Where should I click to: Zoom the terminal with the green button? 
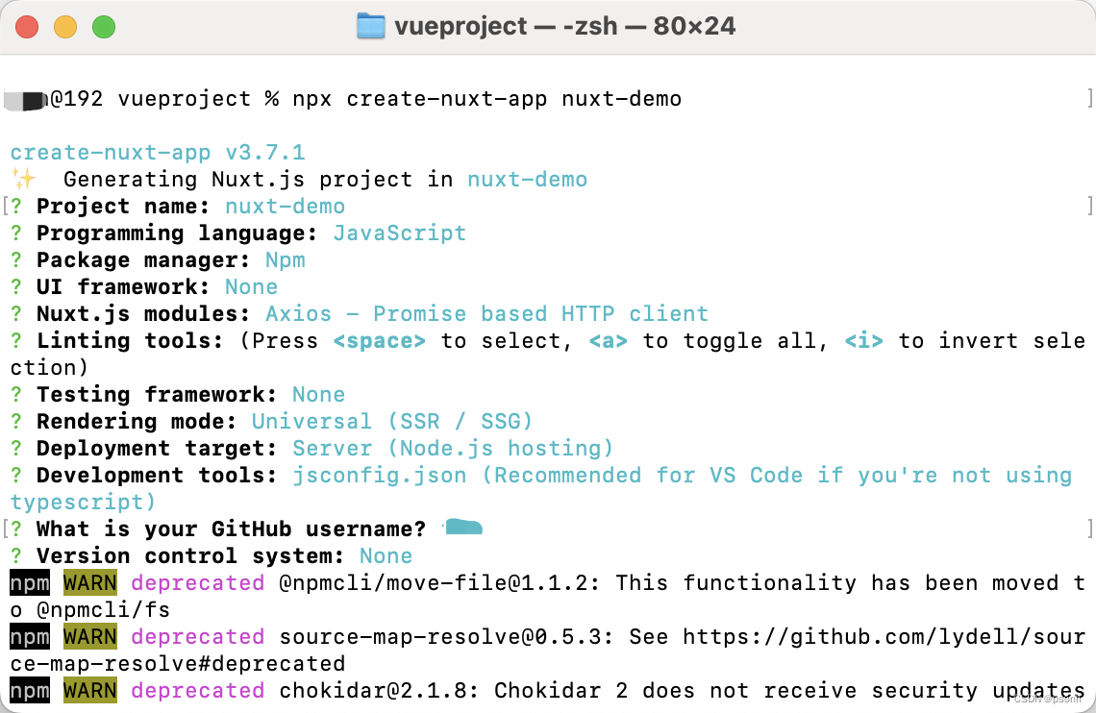(104, 27)
